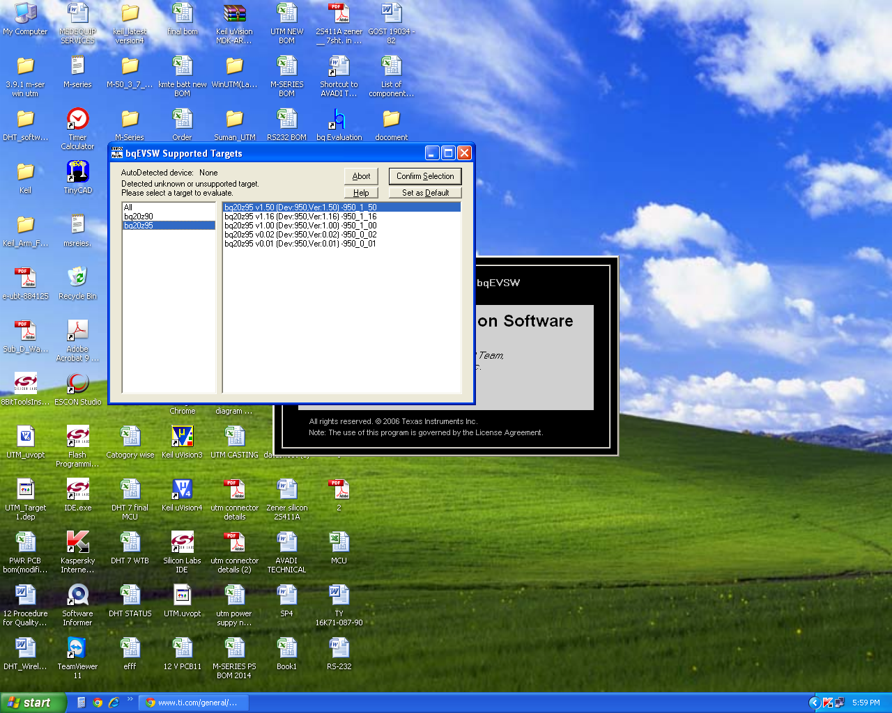This screenshot has height=713, width=892.
Task: Click Confirm Selection in the bqEVSW dialog
Action: 425,176
